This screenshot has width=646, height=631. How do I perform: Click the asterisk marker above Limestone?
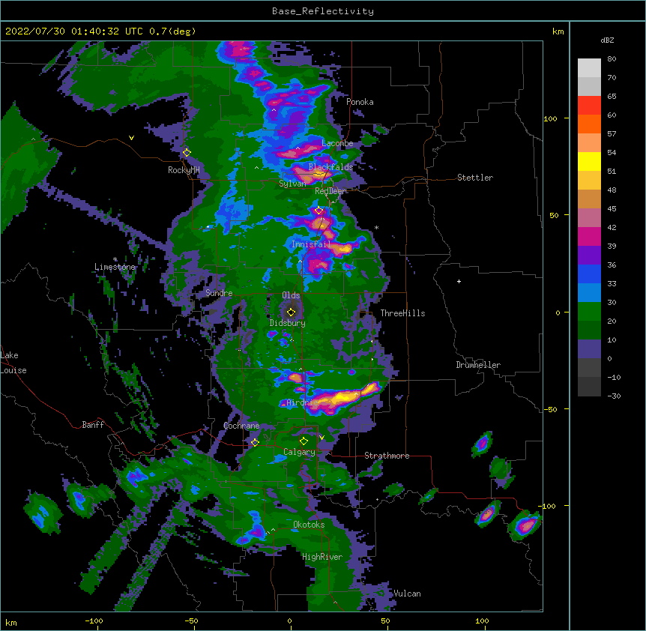[115, 259]
